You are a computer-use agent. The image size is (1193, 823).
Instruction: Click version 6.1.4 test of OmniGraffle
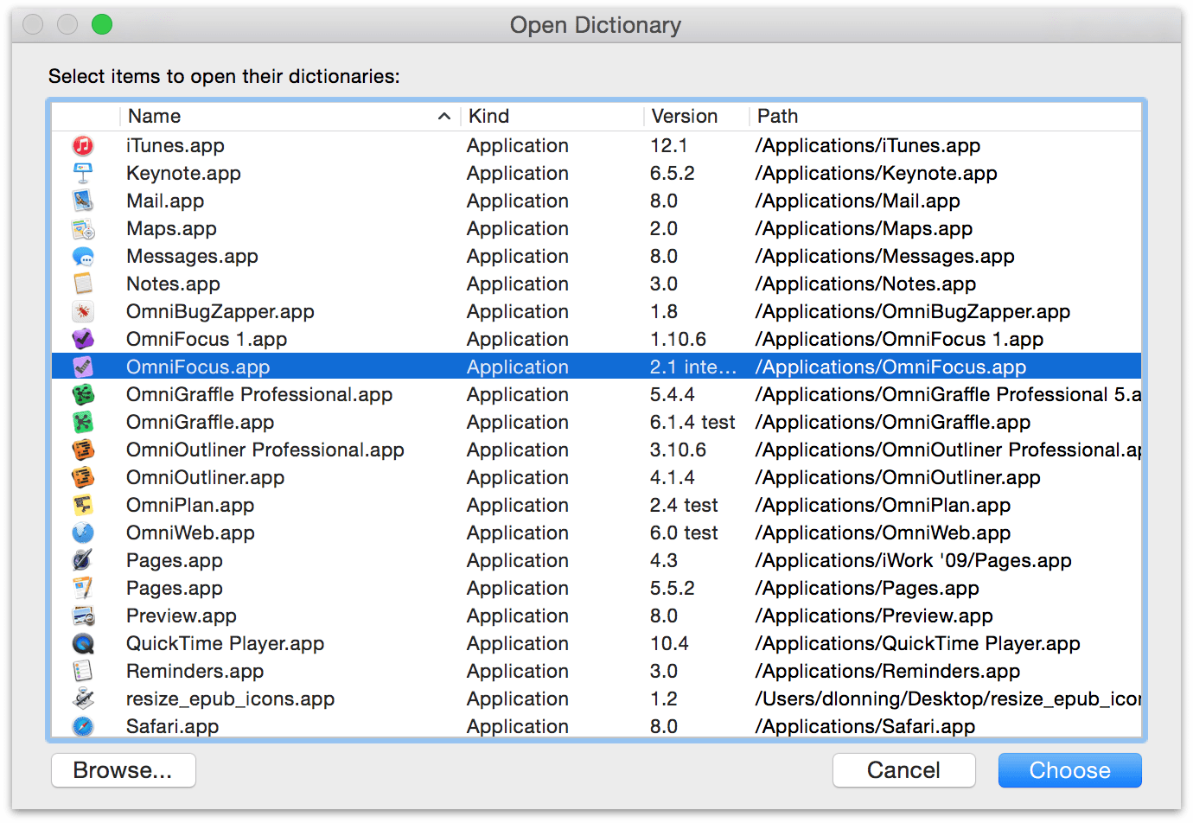tap(692, 422)
